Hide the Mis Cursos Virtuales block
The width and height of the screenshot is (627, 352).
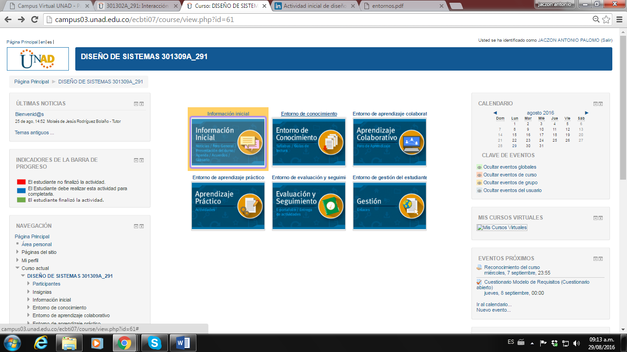[x=595, y=218]
